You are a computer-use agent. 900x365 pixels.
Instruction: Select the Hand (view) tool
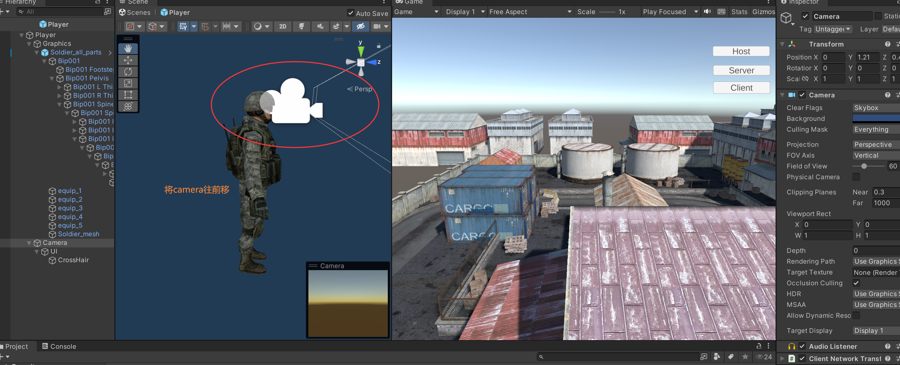coord(128,49)
